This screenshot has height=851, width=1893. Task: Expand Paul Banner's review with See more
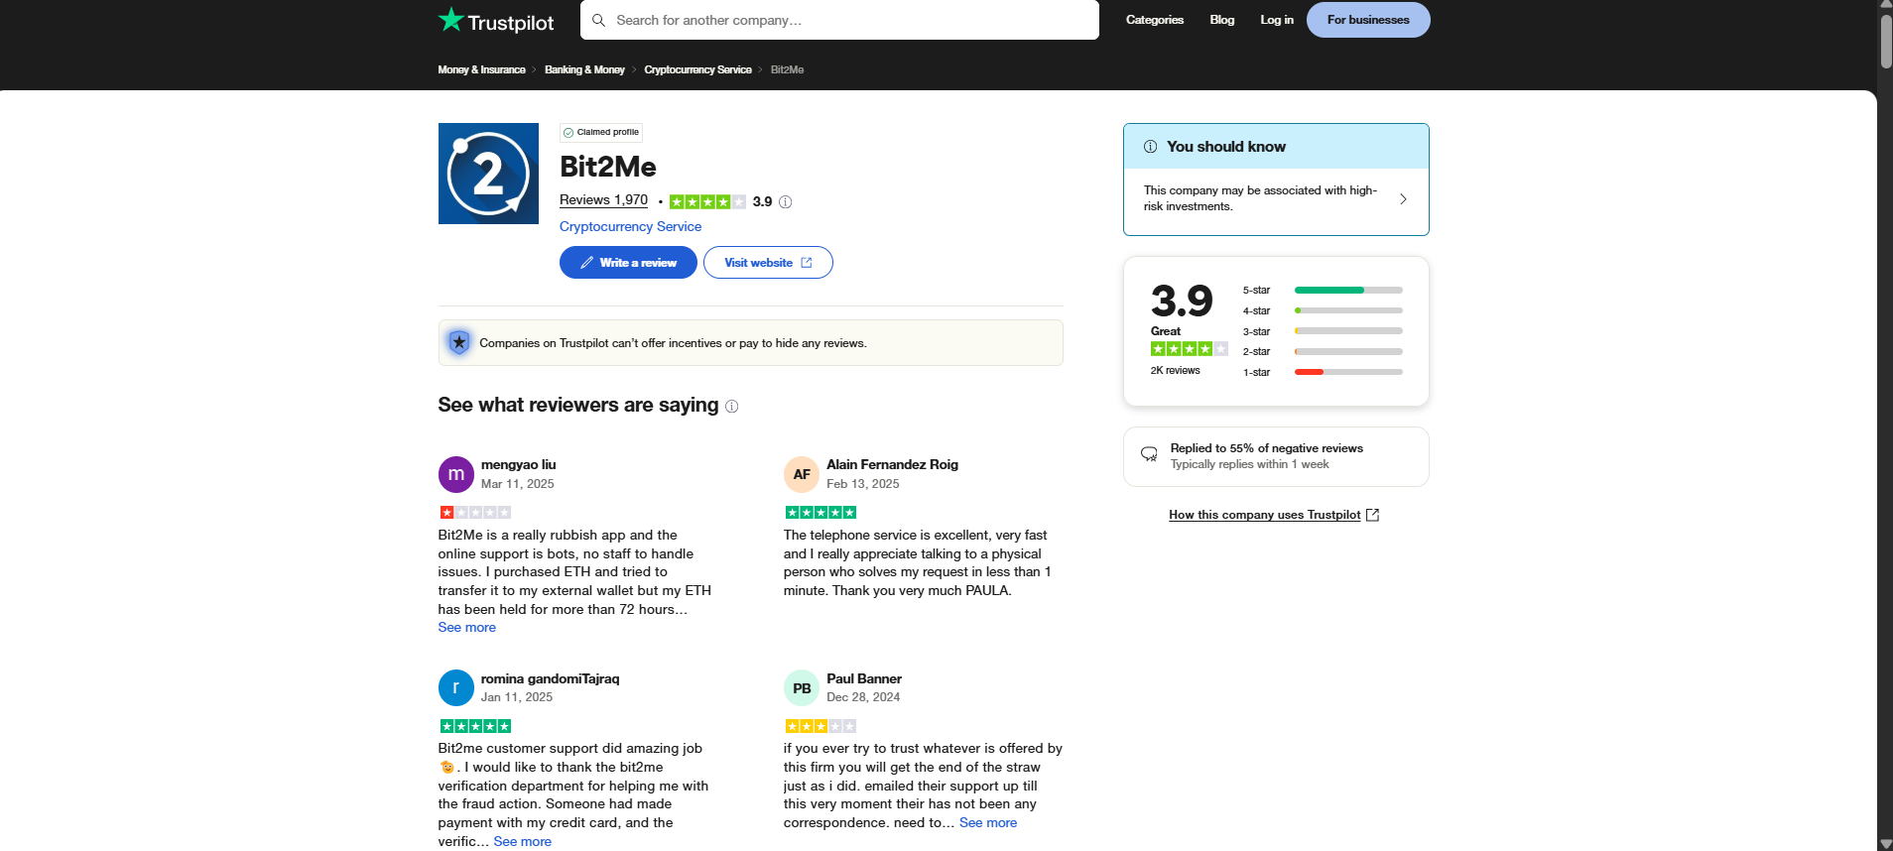tap(988, 823)
